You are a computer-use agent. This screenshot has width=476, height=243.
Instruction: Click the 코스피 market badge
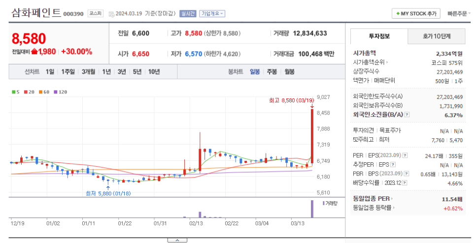tap(96, 14)
